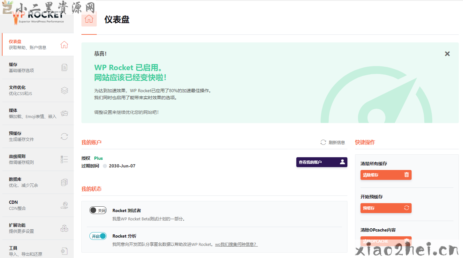Disable the Rocket 分析 toggle

coord(98,236)
